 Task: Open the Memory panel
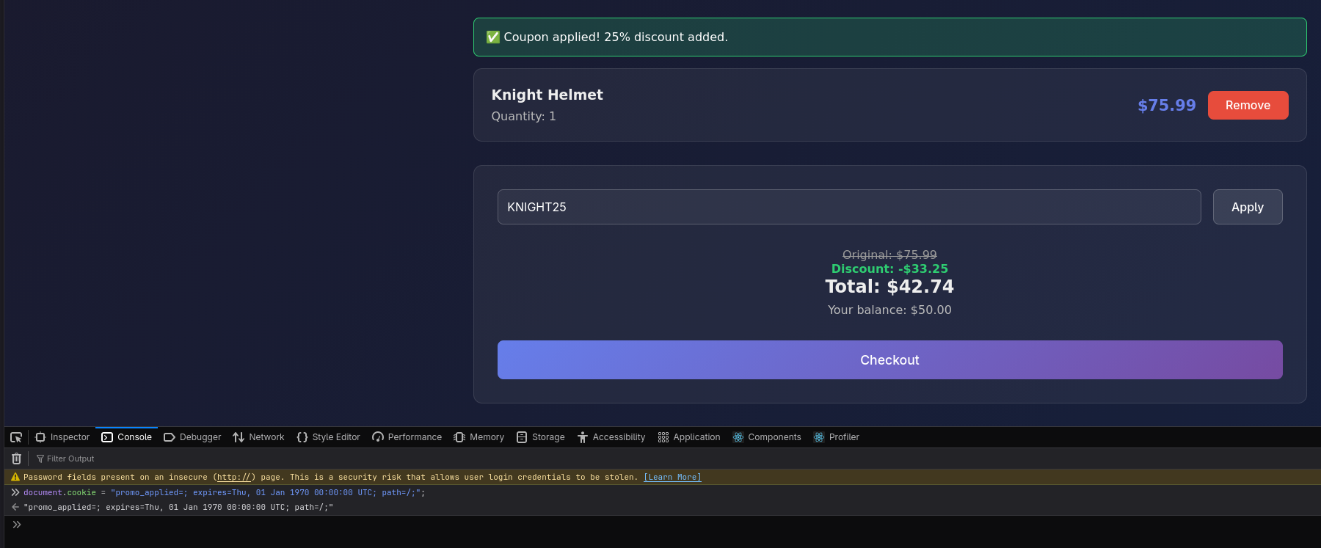pos(479,437)
